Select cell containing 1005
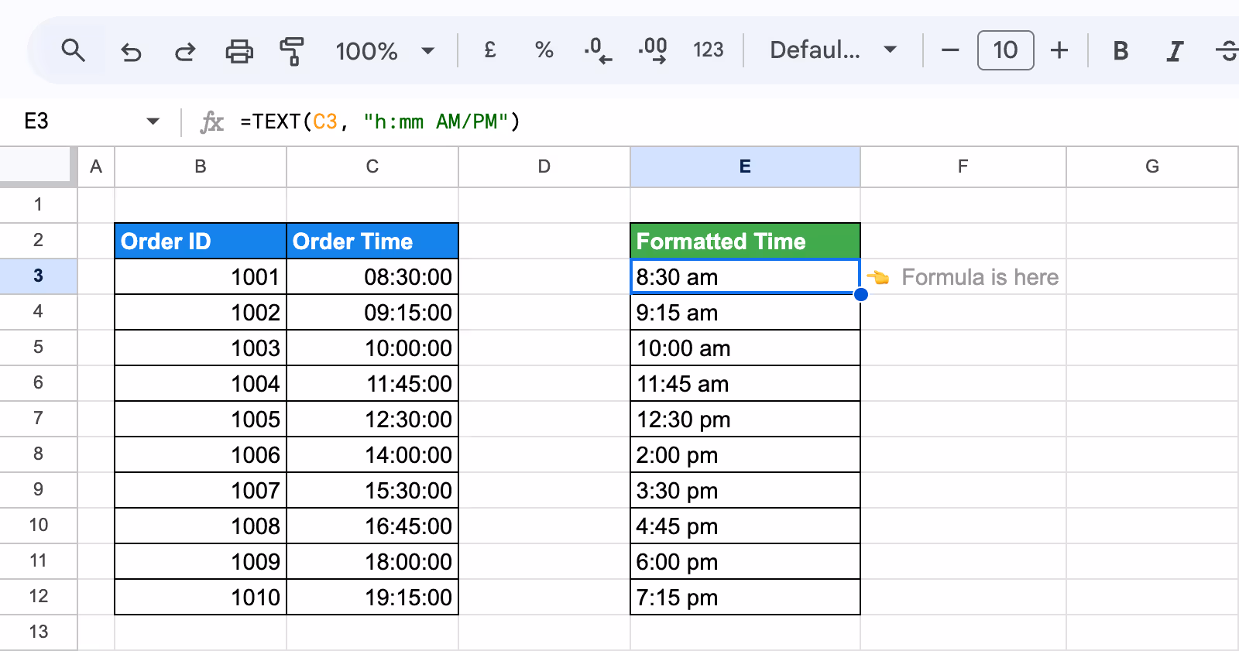 pos(201,420)
